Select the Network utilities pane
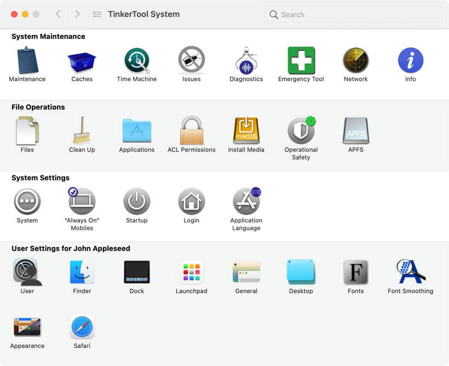This screenshot has width=449, height=366. point(355,61)
